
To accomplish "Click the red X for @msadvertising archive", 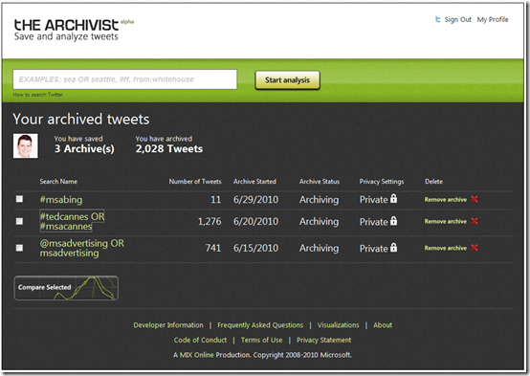I will point(475,248).
